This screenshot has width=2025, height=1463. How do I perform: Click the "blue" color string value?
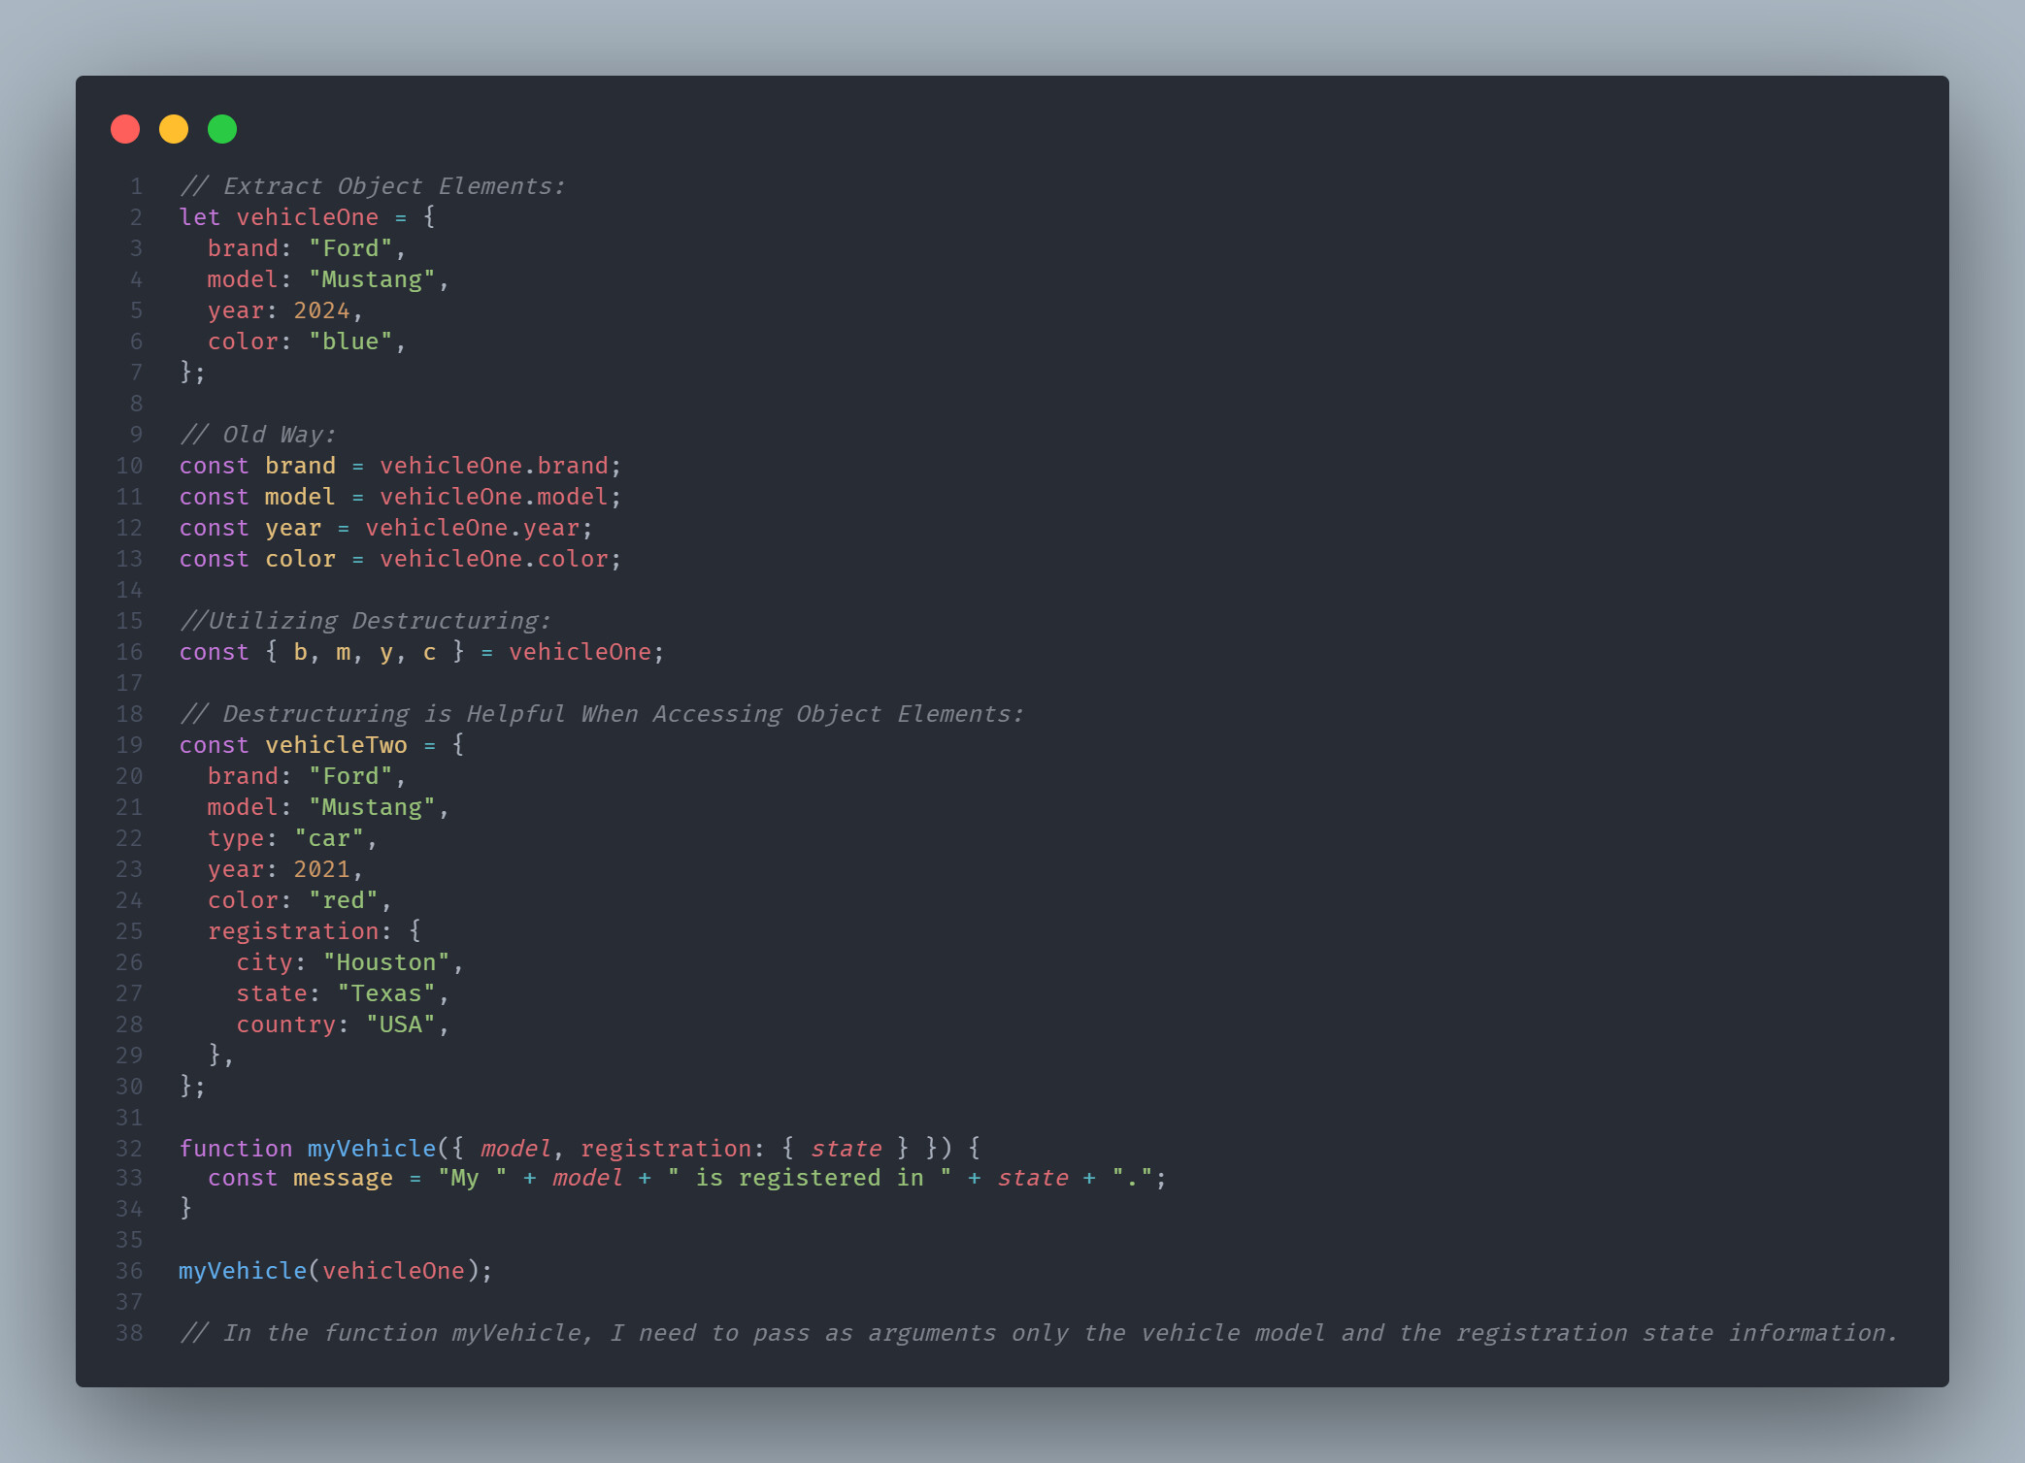click(x=350, y=341)
